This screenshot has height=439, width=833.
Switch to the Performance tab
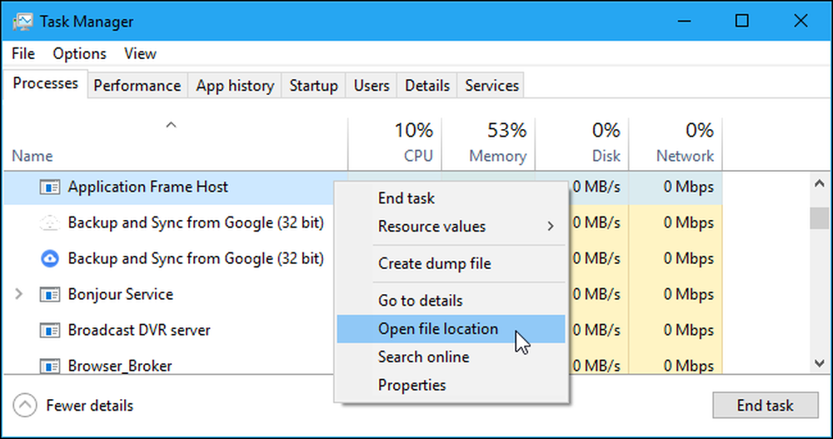tap(137, 86)
